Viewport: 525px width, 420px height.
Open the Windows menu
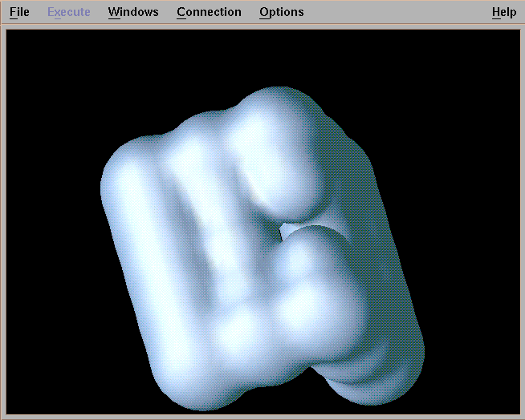(133, 12)
